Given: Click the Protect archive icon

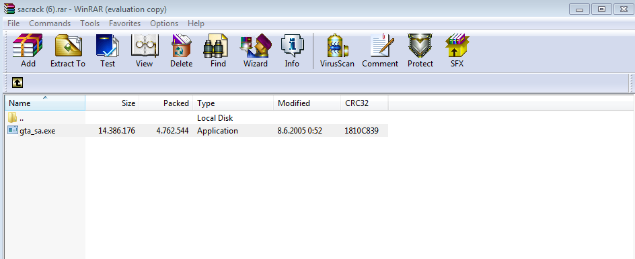Looking at the screenshot, I should coord(420,50).
